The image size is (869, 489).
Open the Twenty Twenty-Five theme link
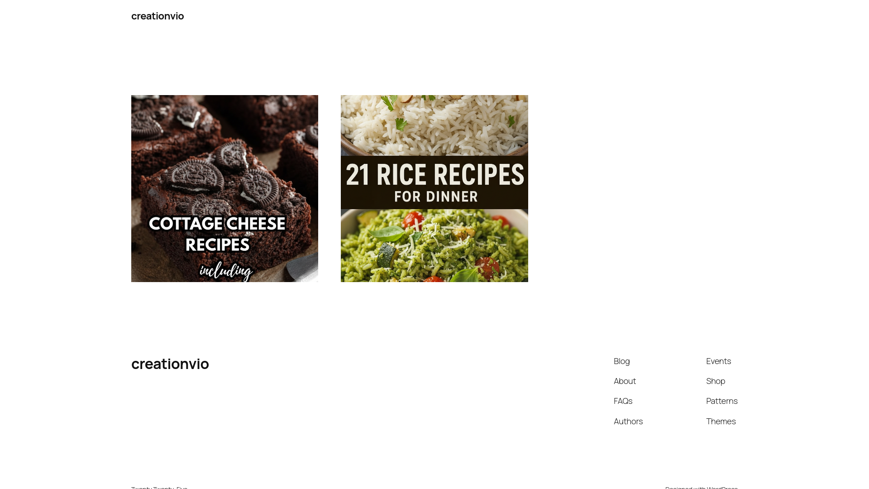click(x=159, y=487)
